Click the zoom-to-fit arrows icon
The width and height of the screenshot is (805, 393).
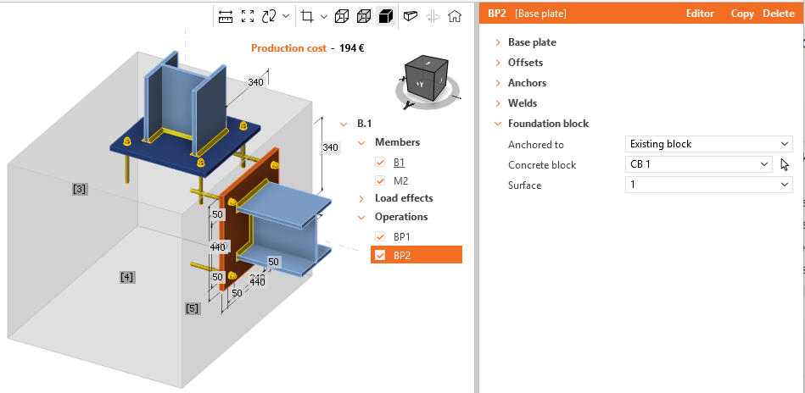pos(248,16)
